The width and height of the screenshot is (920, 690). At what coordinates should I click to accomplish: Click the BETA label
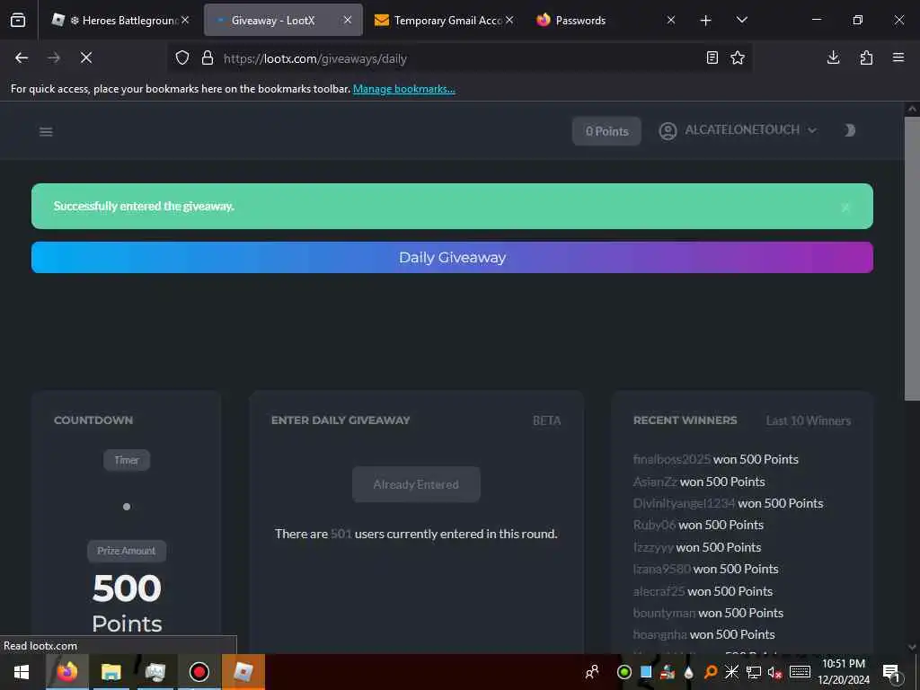tap(547, 420)
